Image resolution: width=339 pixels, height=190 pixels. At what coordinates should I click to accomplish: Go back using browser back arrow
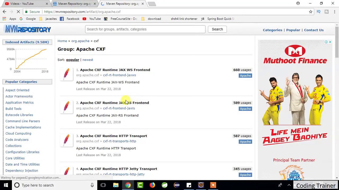pyautogui.click(x=5, y=12)
